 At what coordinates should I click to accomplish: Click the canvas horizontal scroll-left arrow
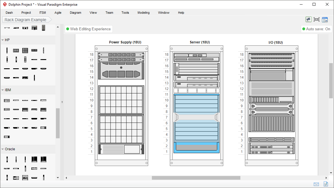click(x=66, y=178)
